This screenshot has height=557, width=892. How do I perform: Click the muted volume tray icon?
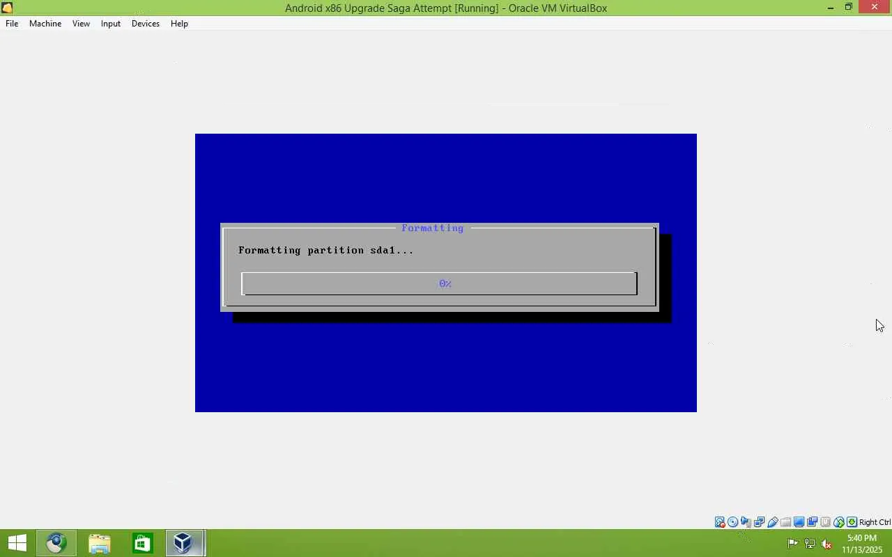point(826,543)
